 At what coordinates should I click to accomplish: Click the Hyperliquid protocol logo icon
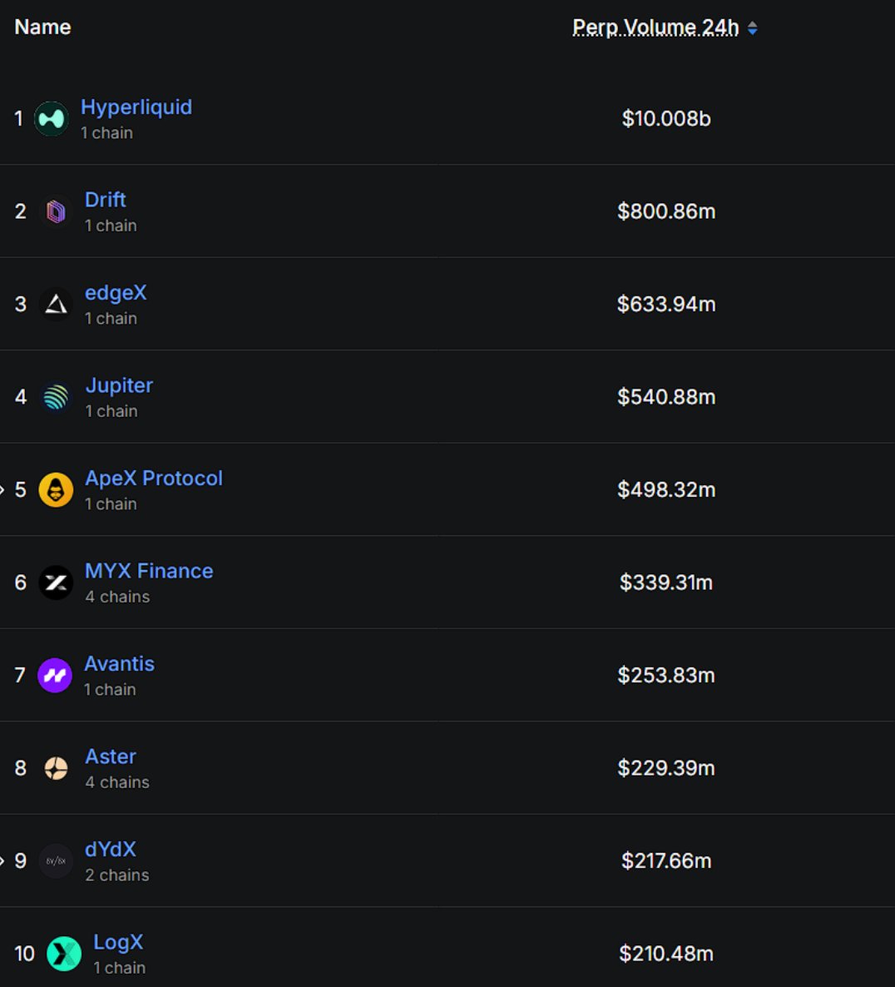51,119
